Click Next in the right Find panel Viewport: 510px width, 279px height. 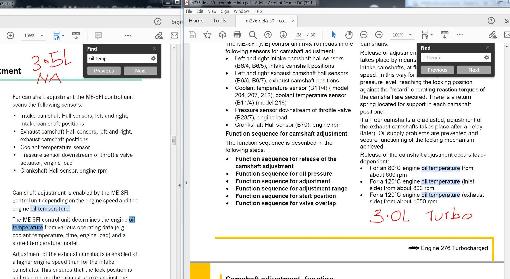click(x=474, y=70)
